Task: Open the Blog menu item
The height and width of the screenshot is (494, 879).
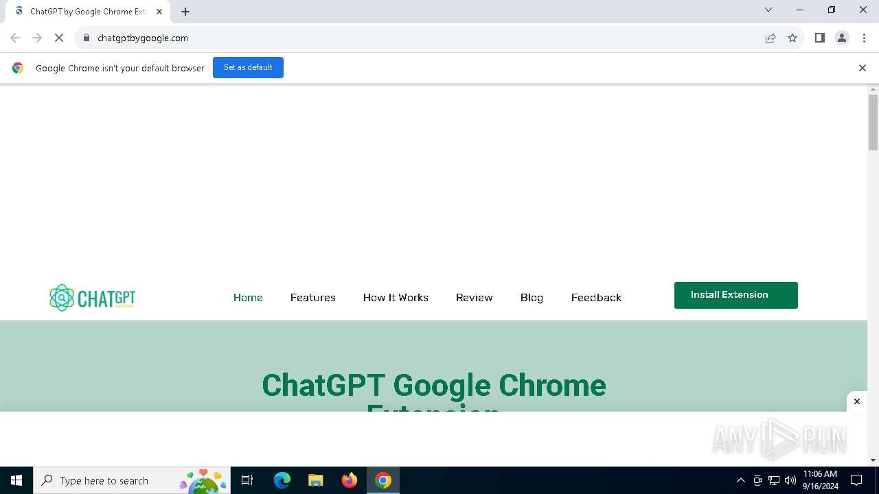Action: pyautogui.click(x=532, y=298)
